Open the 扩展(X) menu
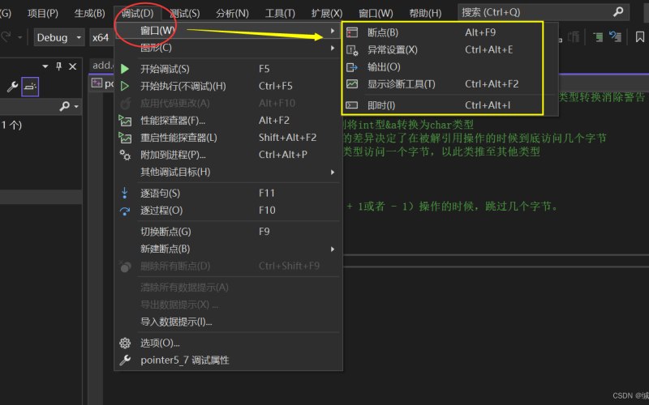 click(327, 13)
